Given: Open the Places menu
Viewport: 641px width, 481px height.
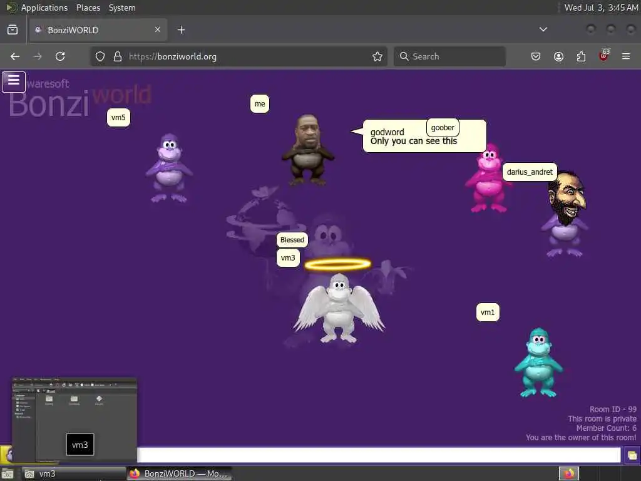Looking at the screenshot, I should [88, 8].
